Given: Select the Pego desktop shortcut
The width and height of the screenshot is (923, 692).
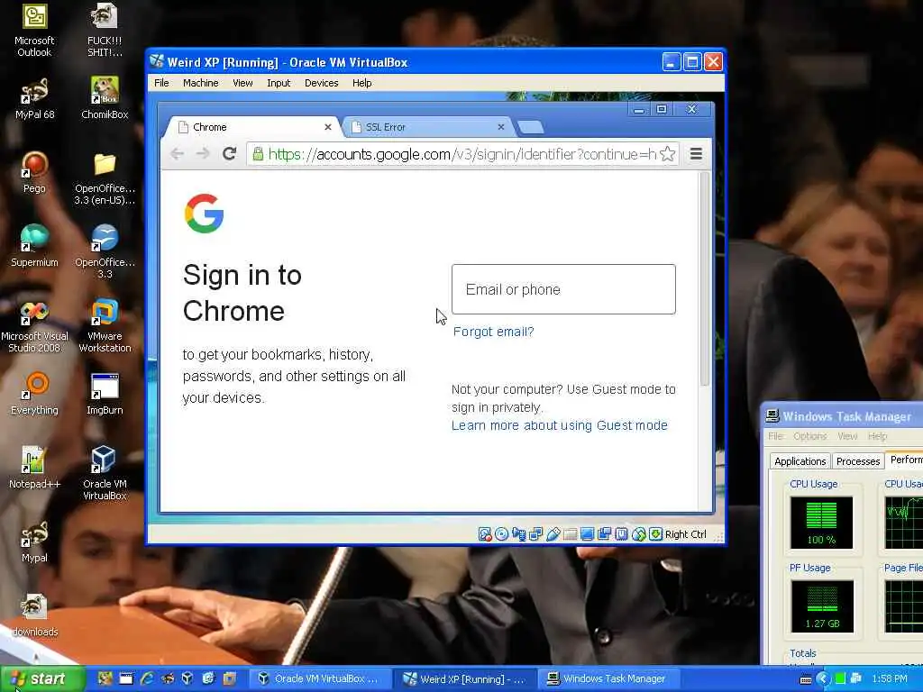Looking at the screenshot, I should 34,172.
